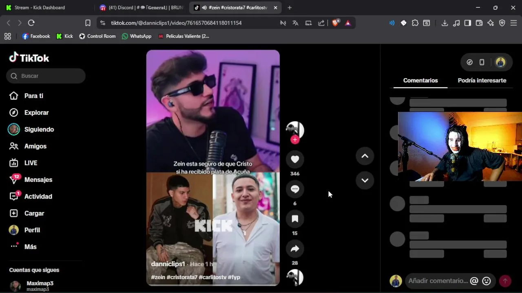Like the video with the heart icon
Screen dimensions: 522x293
coord(295,159)
